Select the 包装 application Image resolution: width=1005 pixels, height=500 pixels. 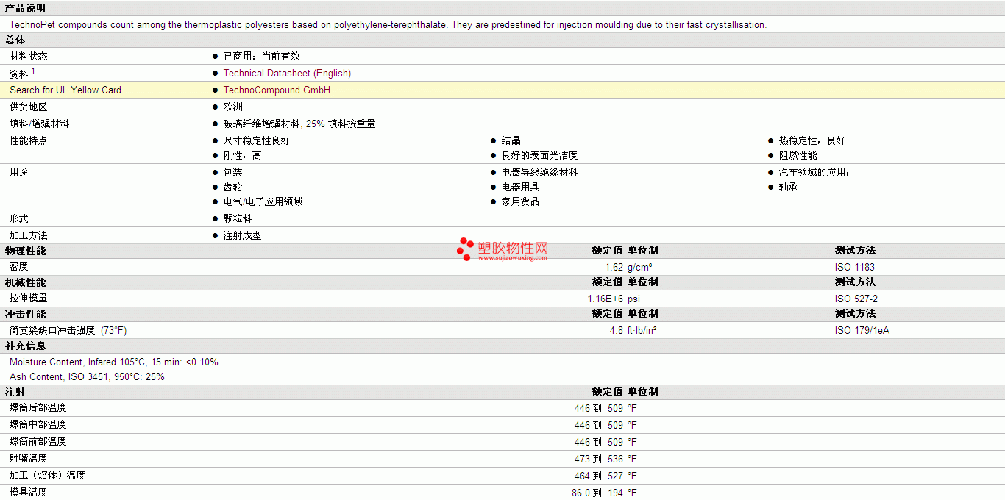pyautogui.click(x=233, y=173)
